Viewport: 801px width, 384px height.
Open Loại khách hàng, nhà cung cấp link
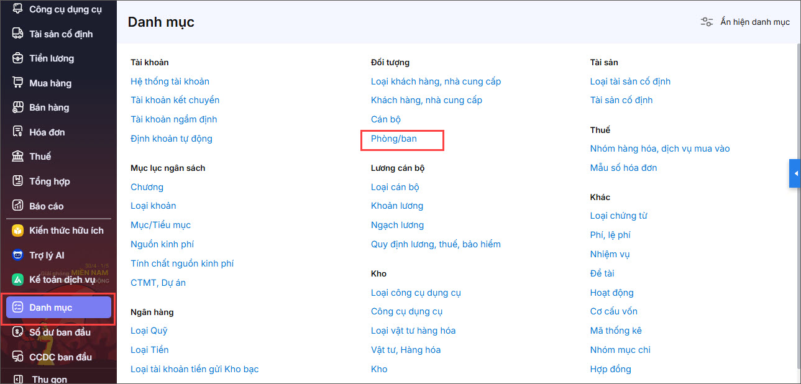pyautogui.click(x=436, y=81)
